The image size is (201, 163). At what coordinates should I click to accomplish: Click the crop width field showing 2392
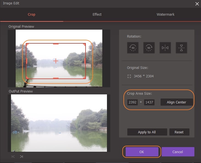pyautogui.click(x=133, y=102)
